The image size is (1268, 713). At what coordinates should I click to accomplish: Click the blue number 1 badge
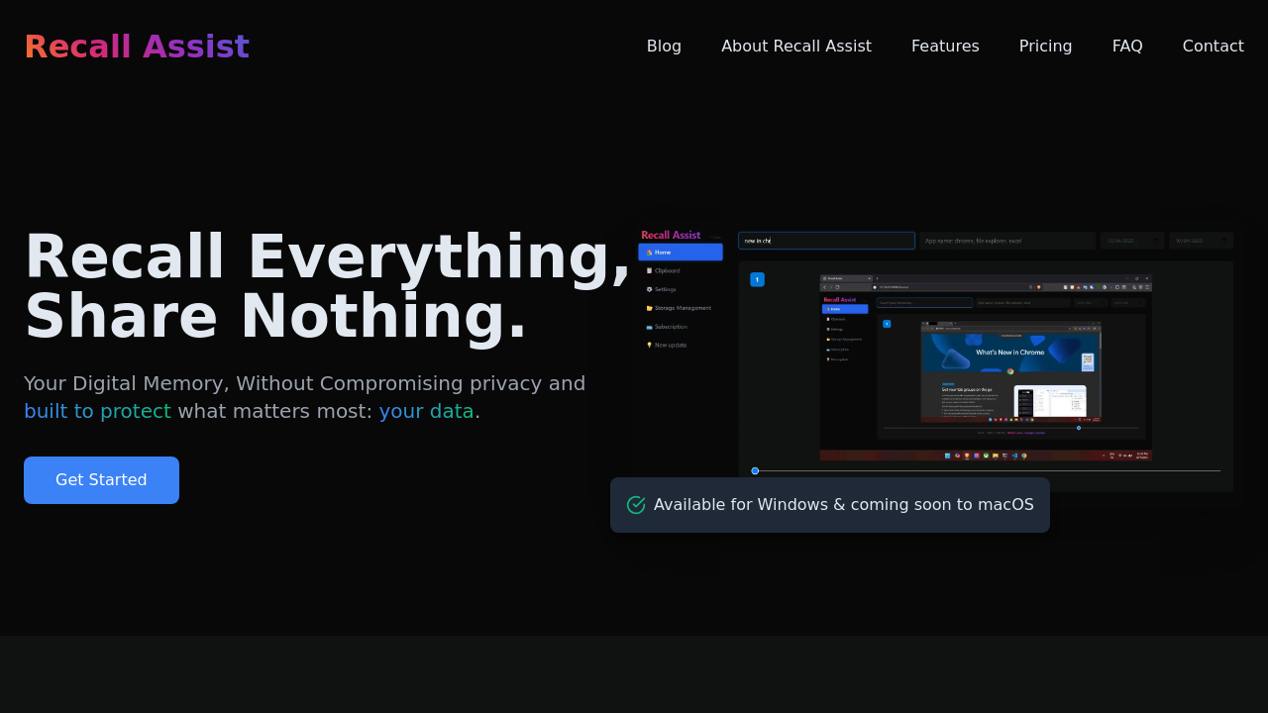tap(757, 279)
